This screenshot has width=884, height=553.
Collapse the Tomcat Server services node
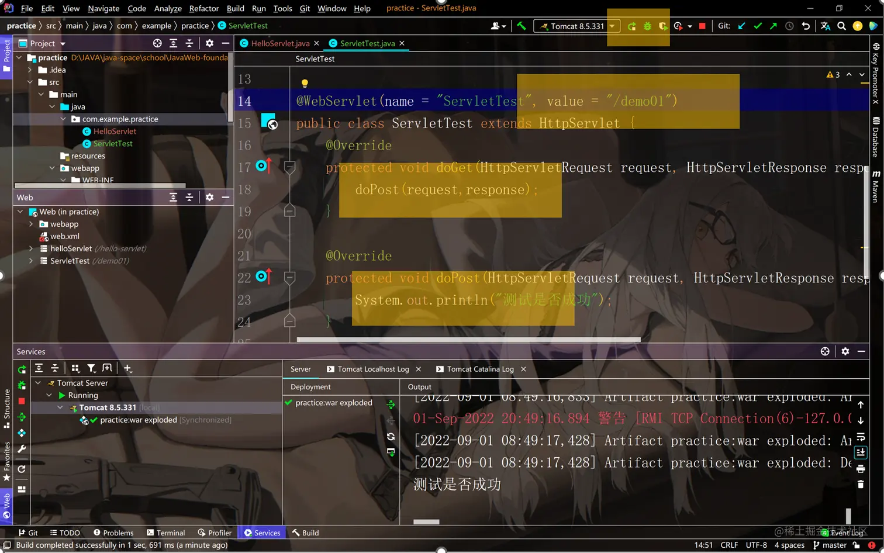click(x=38, y=383)
